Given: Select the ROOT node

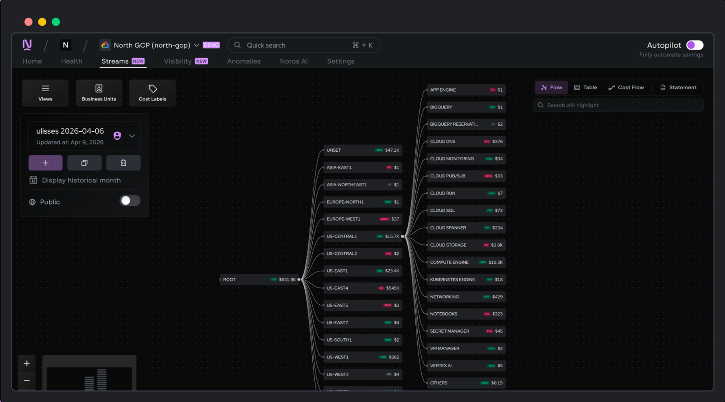Looking at the screenshot, I should tap(259, 279).
